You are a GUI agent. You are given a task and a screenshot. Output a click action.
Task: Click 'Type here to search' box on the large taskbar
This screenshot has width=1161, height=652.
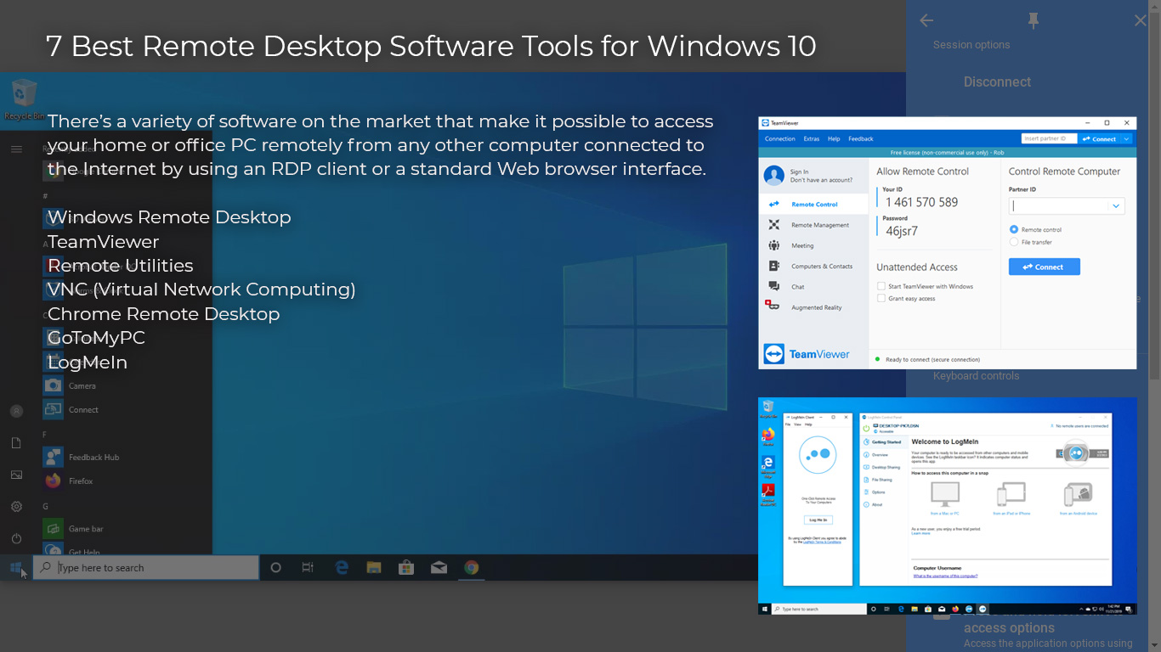click(146, 567)
